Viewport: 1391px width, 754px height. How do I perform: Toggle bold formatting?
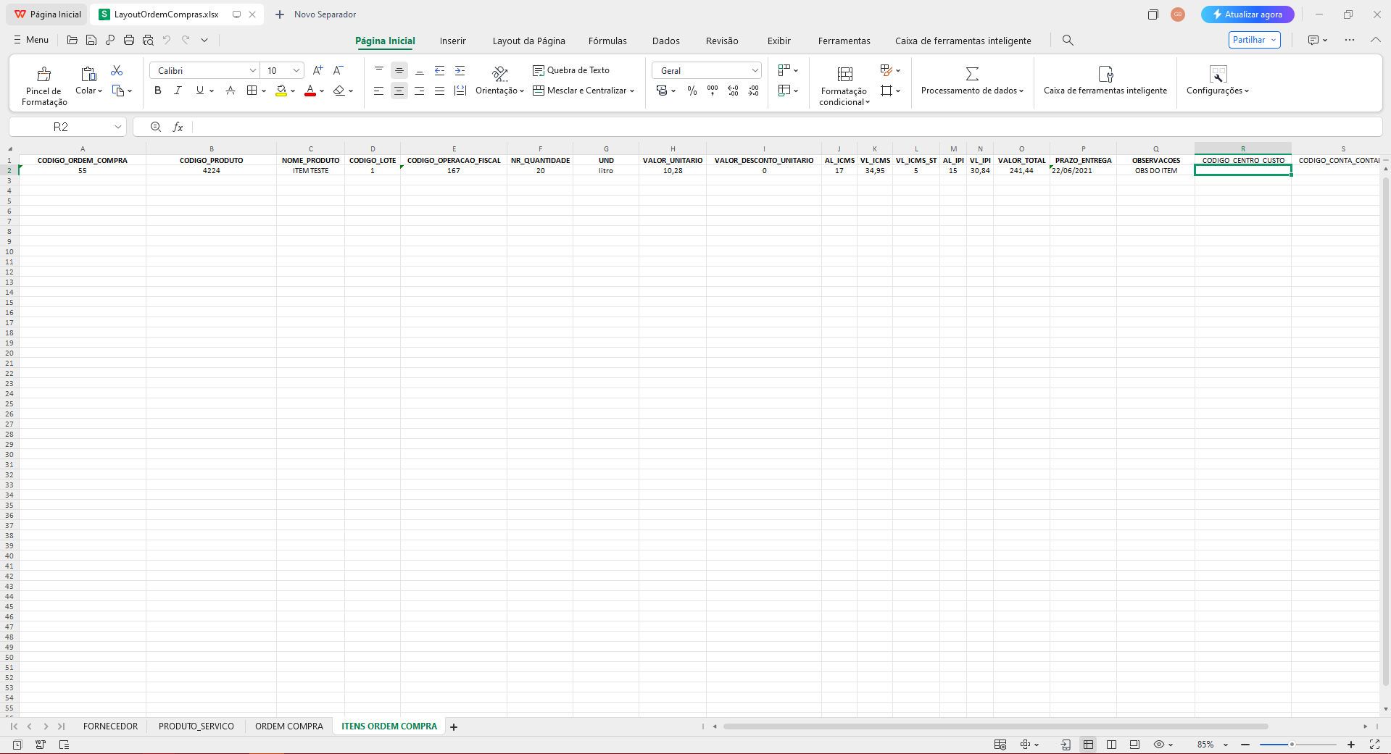[158, 91]
